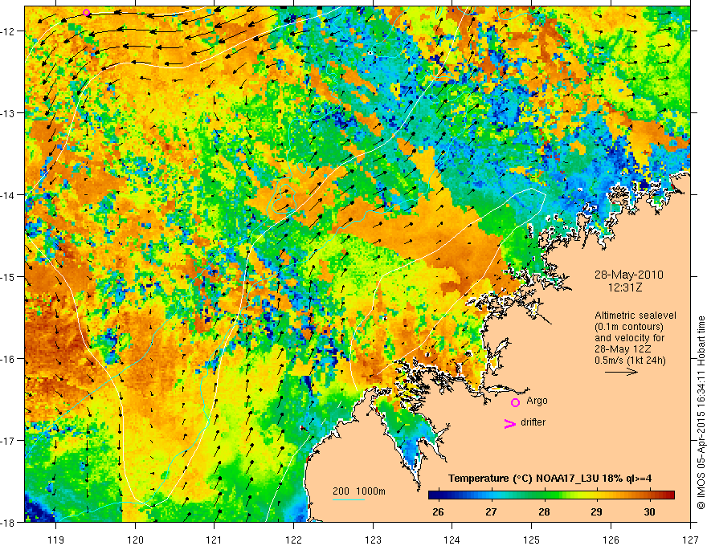Viewport: 707px width, 546px height.
Task: Click the '122' longitude axis label
Action: (x=293, y=540)
